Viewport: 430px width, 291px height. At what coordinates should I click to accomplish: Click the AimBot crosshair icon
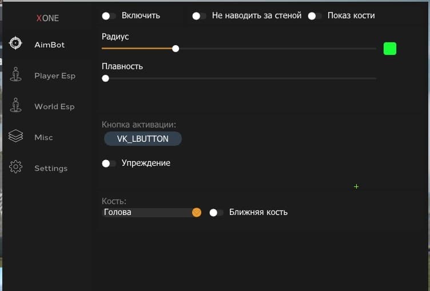[15, 43]
